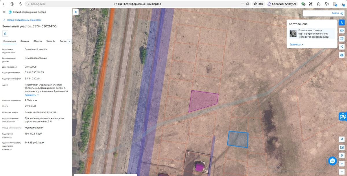Image resolution: width=347 pixels, height=176 pixels.
Task: Add the land plot to favorites with the star
Action: point(5,33)
